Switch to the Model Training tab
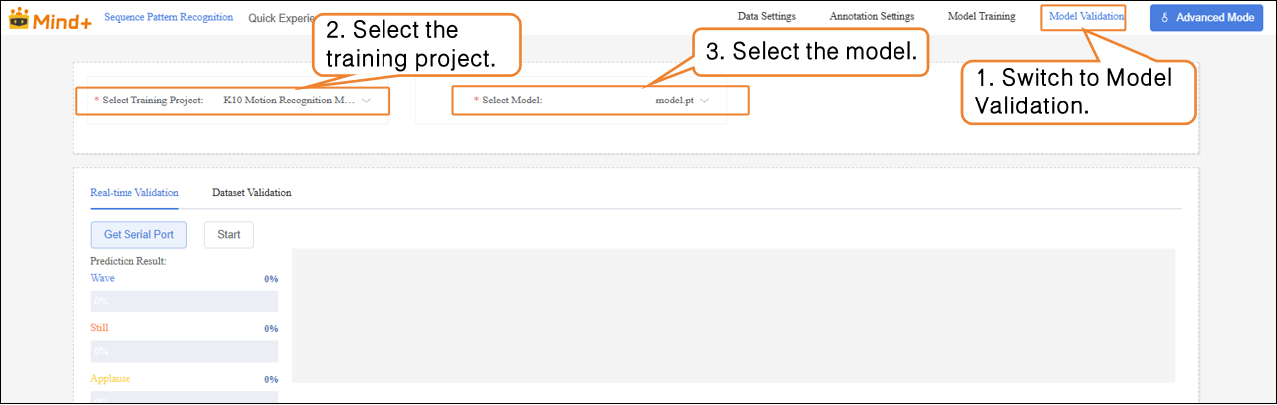The height and width of the screenshot is (405, 1277). point(981,17)
